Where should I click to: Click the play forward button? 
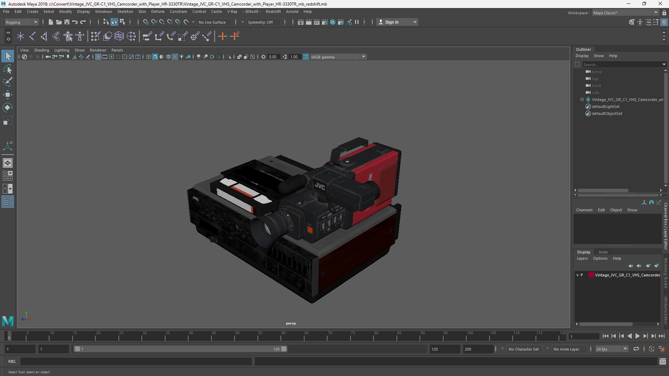[x=637, y=336]
